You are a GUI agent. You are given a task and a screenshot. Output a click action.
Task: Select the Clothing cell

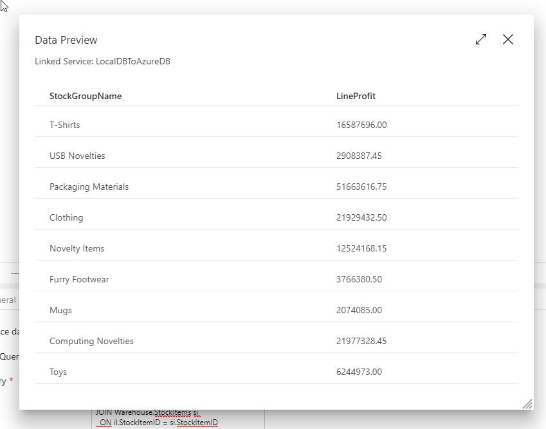click(x=66, y=217)
